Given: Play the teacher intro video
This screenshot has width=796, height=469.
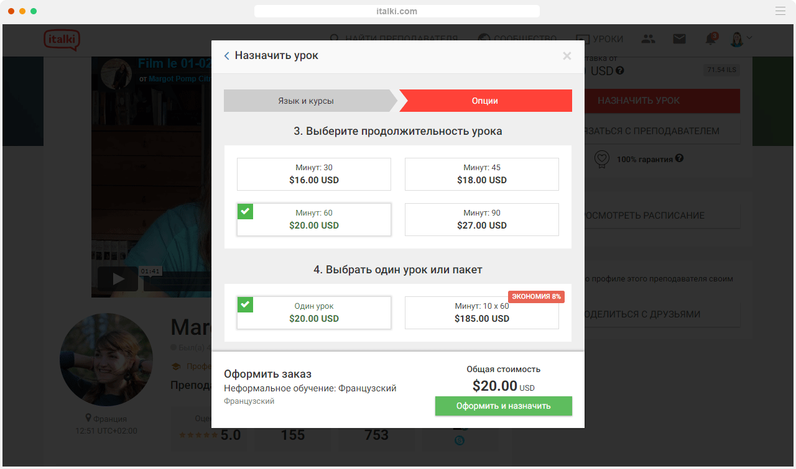Looking at the screenshot, I should point(118,279).
